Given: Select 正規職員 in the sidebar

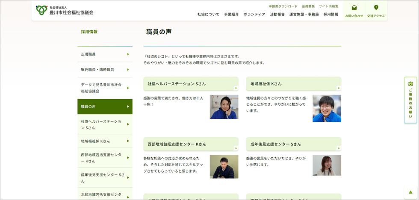Looking at the screenshot, I should [105, 54].
